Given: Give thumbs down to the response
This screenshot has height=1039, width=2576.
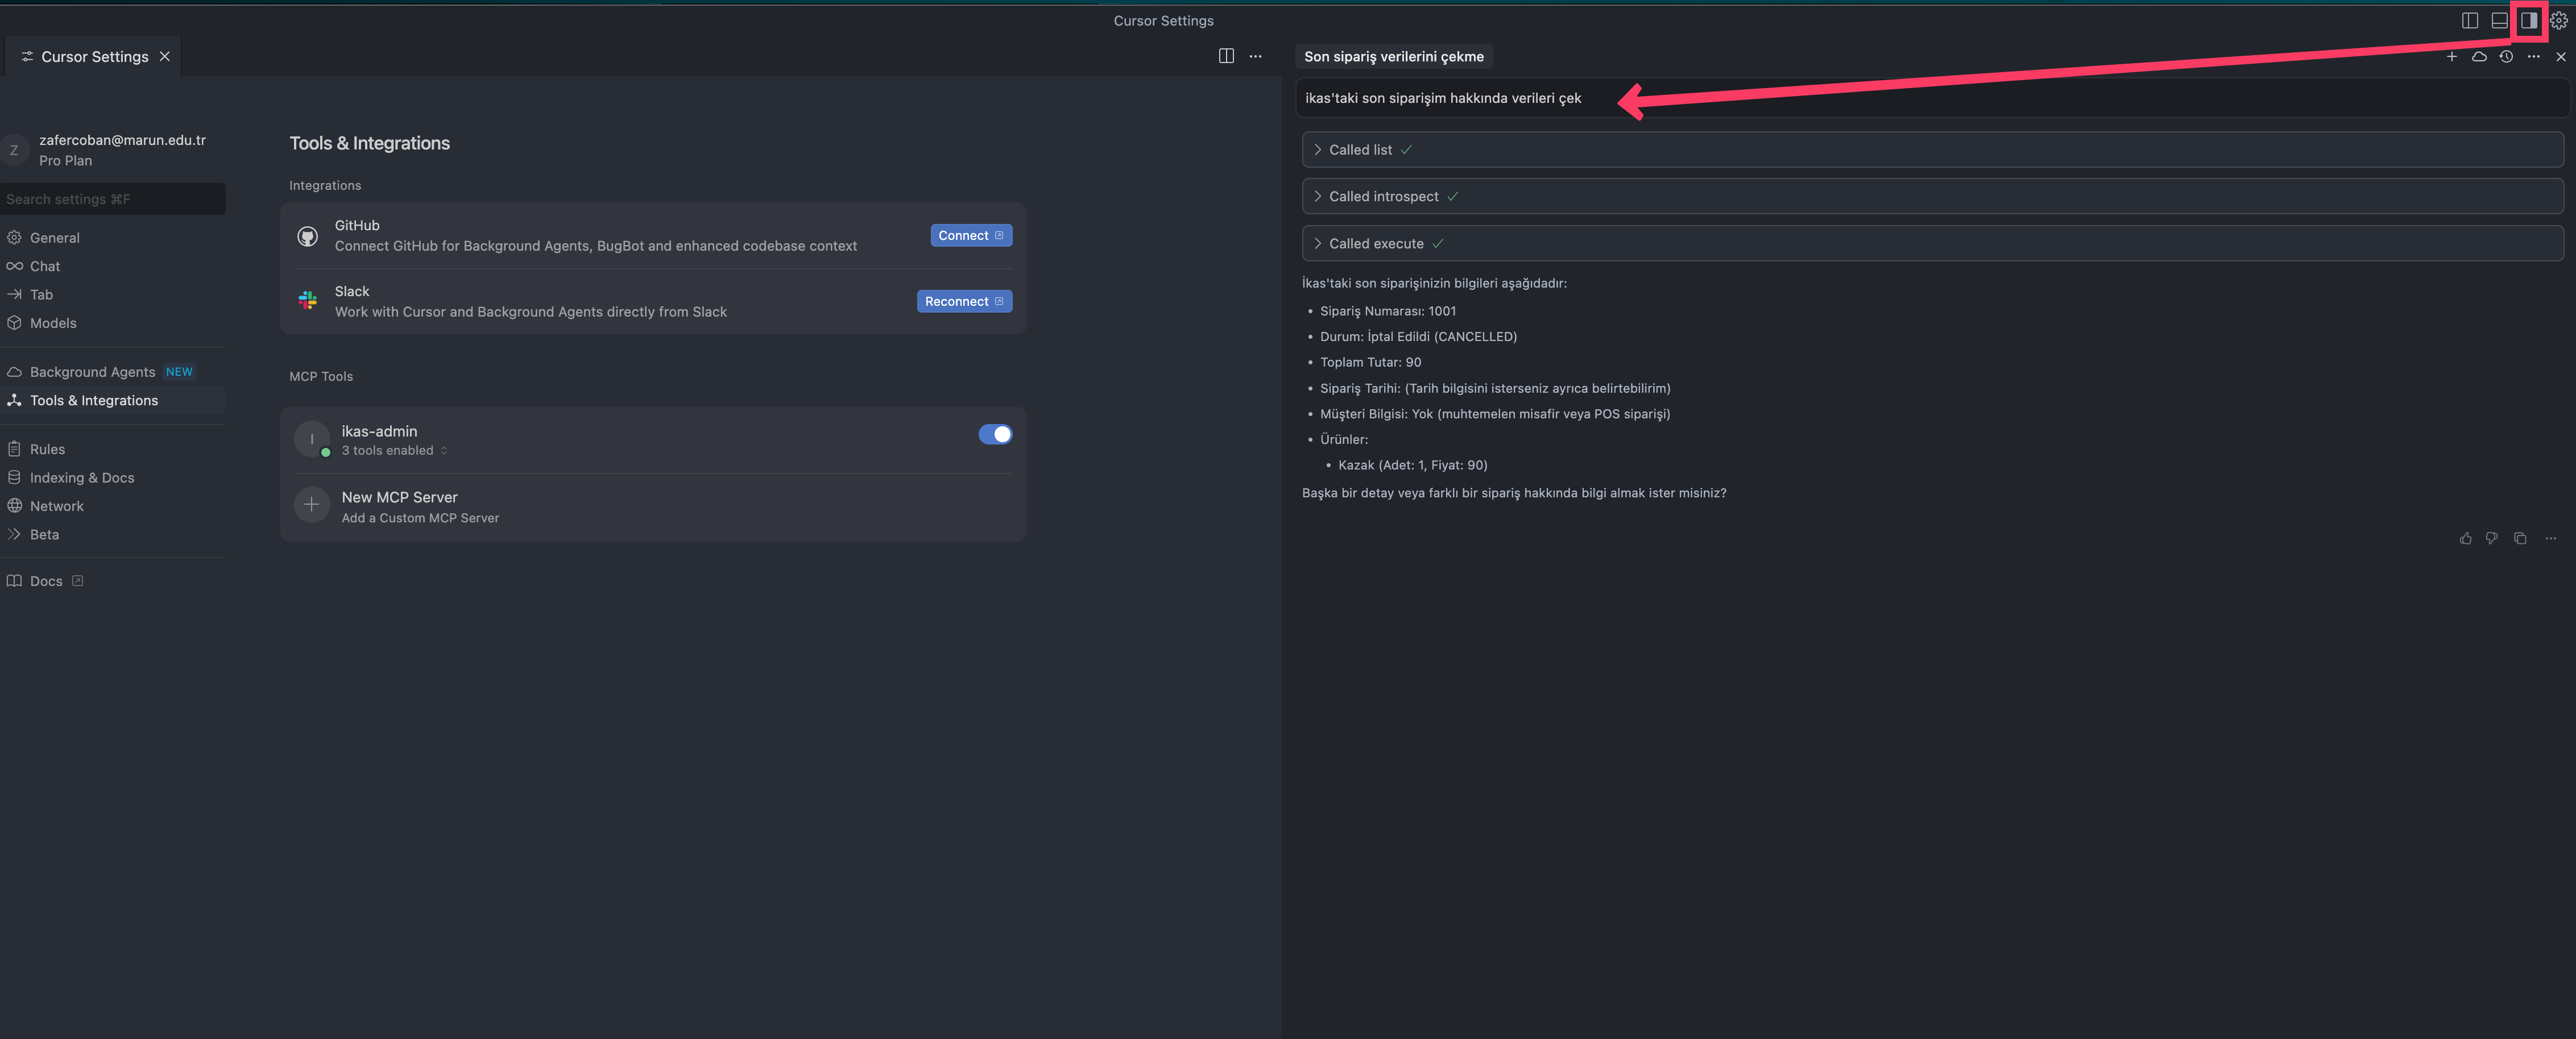Looking at the screenshot, I should point(2492,538).
